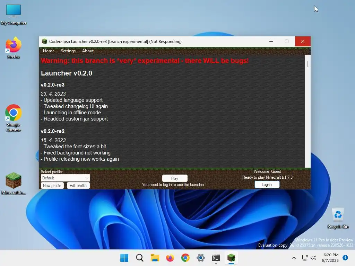Click 'You need to log in' message
The image size is (355, 266).
(174, 185)
